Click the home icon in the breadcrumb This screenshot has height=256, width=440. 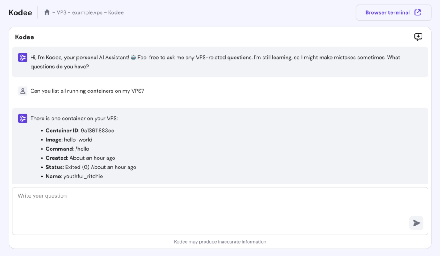(47, 12)
